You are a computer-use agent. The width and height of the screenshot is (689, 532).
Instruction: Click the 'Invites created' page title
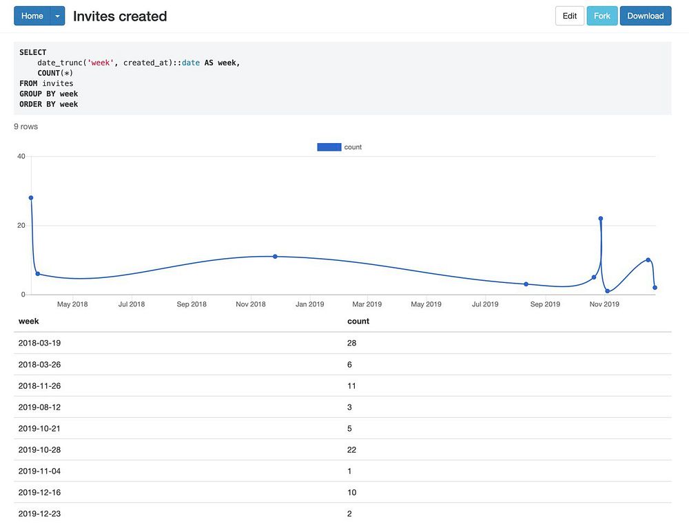tap(120, 16)
